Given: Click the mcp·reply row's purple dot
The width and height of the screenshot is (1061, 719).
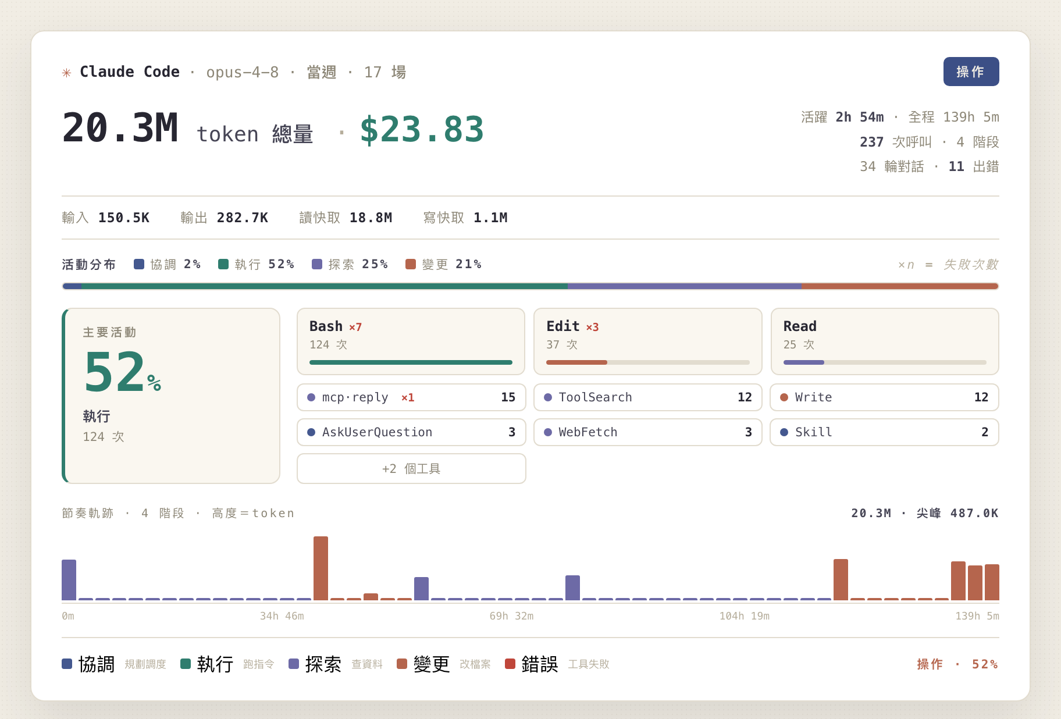Looking at the screenshot, I should [311, 397].
